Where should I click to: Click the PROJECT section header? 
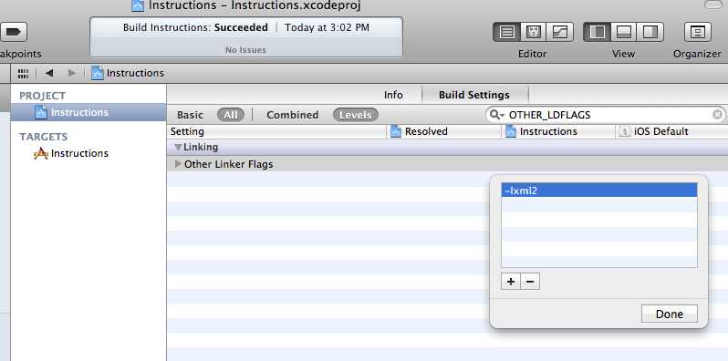coord(42,96)
